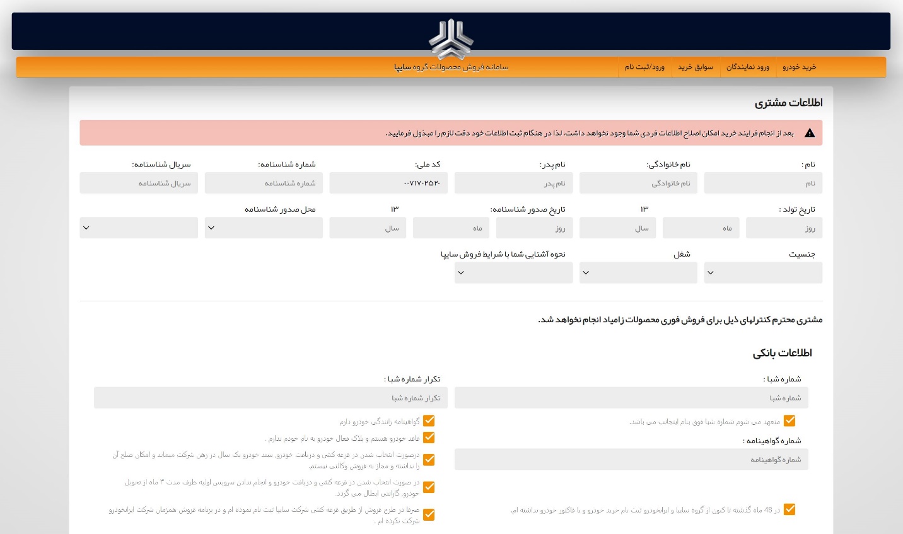Open the خرید خودرو menu item
The width and height of the screenshot is (903, 534).
(x=799, y=67)
